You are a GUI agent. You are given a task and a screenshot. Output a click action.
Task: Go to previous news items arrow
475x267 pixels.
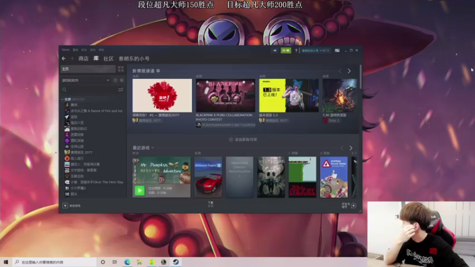340,71
